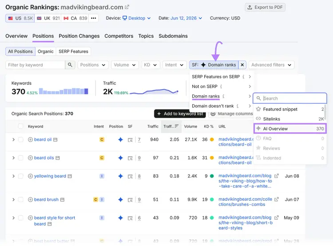Screen dimensions: 333x246
Task: Expand the beard oil row details
Action: tap(13, 140)
